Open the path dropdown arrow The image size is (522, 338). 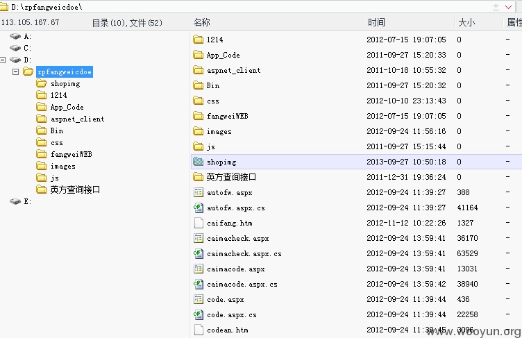click(508, 7)
